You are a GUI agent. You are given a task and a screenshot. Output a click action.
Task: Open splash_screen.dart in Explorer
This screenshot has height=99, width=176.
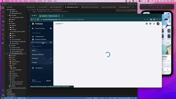tap(17, 84)
